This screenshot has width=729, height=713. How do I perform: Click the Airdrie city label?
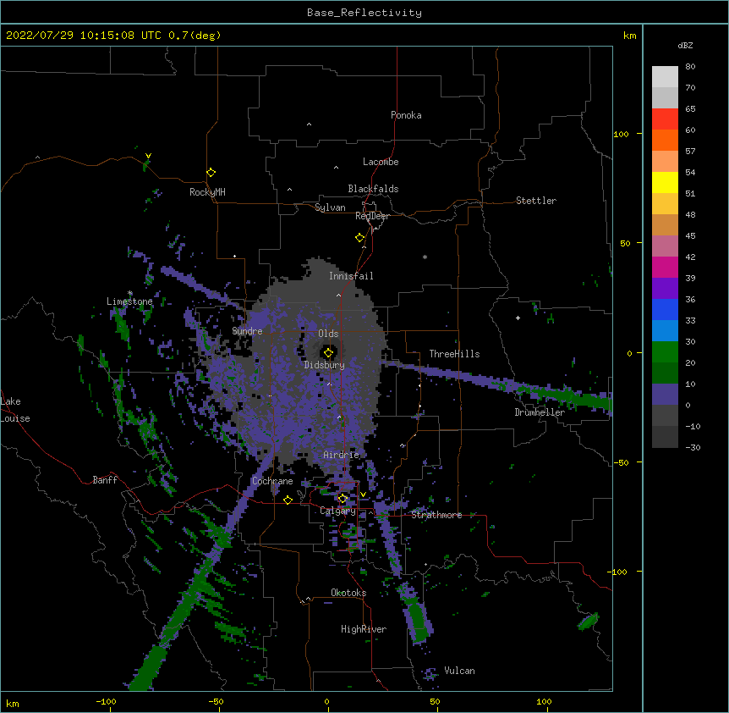342,455
